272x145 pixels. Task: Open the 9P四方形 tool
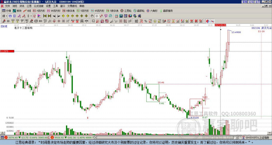tap(54, 11)
